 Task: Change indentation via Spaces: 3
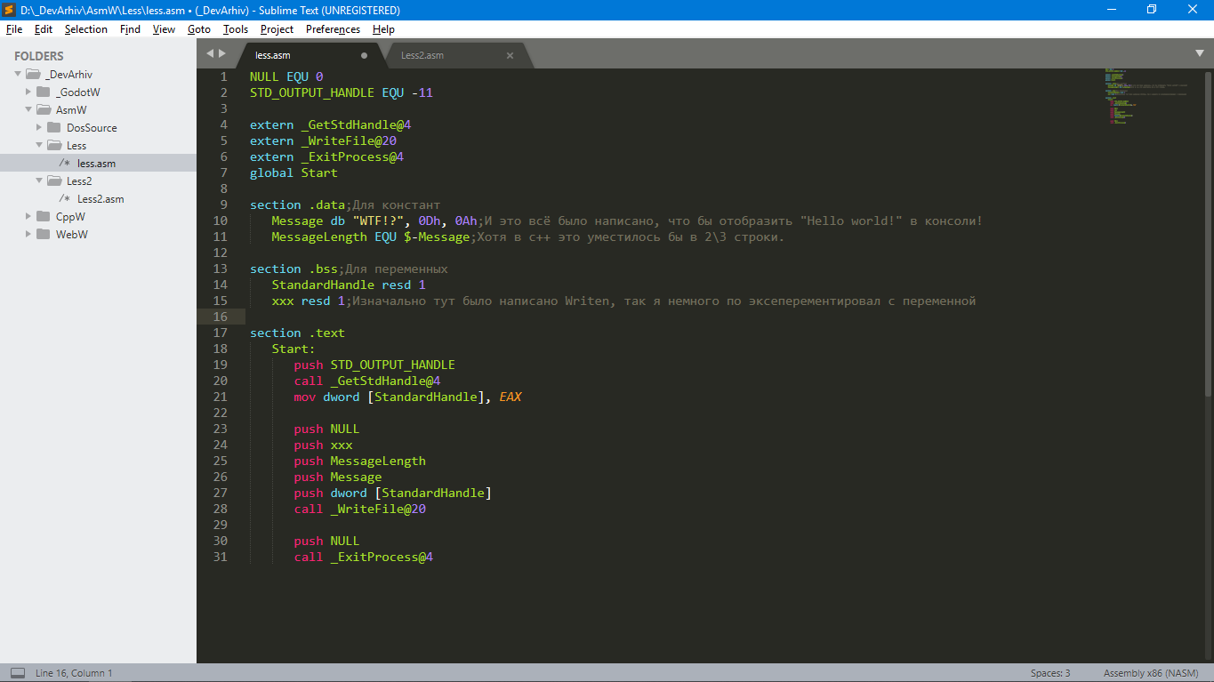1050,673
